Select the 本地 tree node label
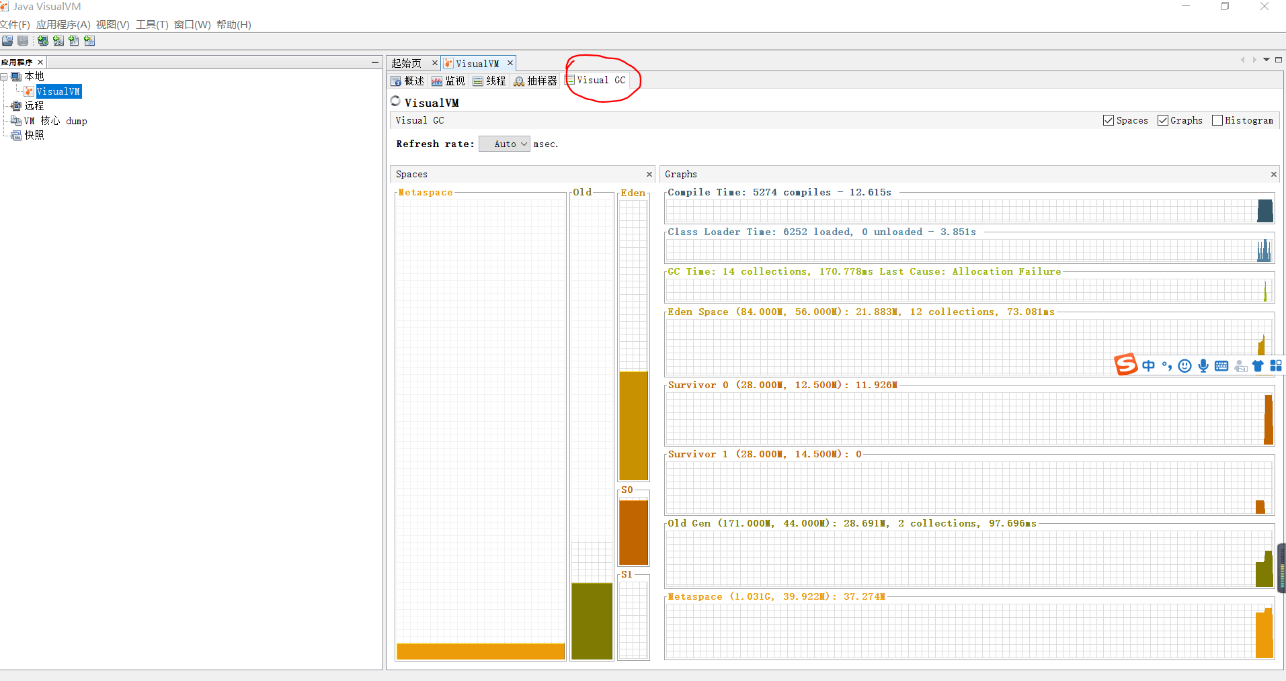Viewport: 1286px width, 681px height. (34, 77)
